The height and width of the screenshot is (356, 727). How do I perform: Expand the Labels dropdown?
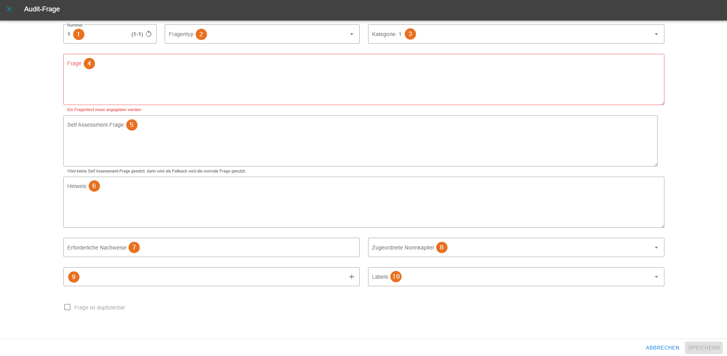656,277
